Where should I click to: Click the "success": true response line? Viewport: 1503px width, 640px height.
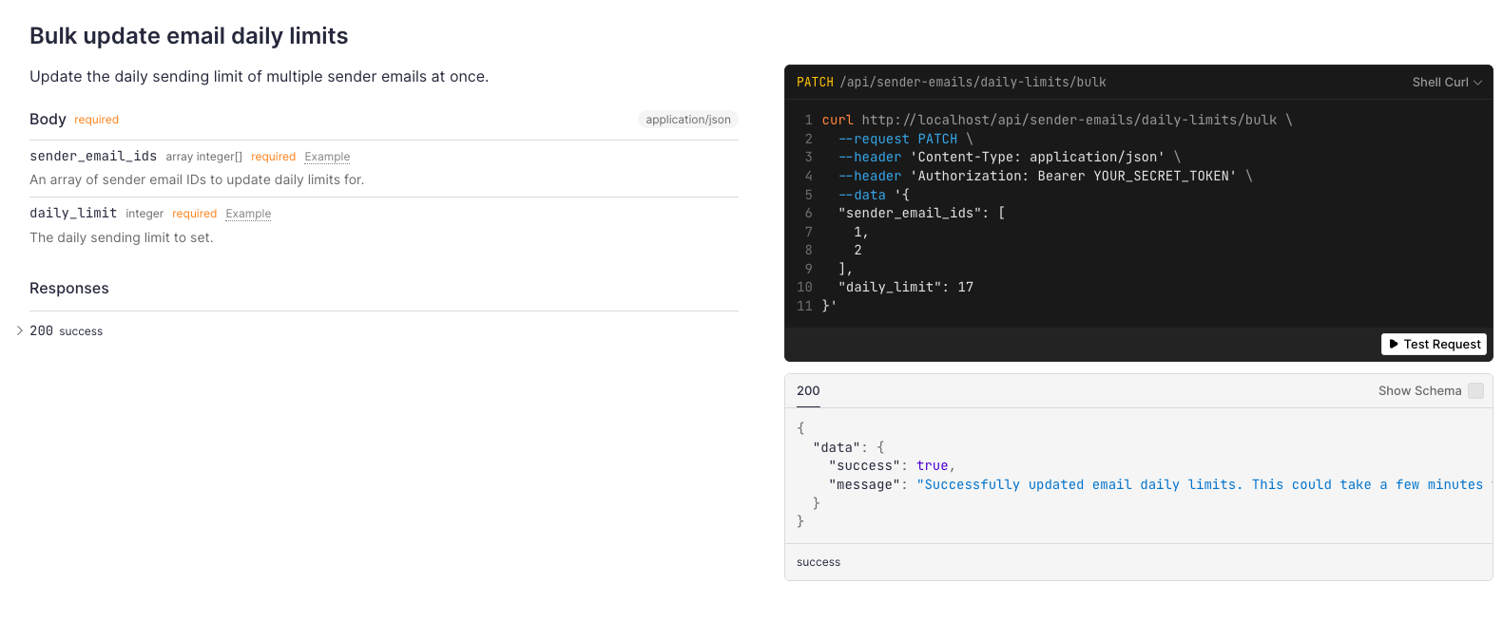tap(892, 465)
